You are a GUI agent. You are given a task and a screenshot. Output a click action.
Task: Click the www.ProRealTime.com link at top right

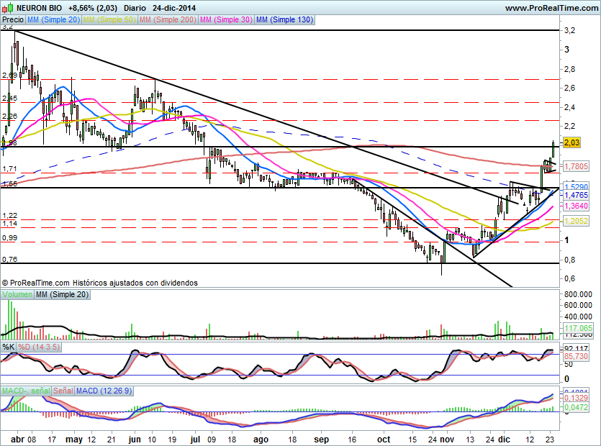551,8
